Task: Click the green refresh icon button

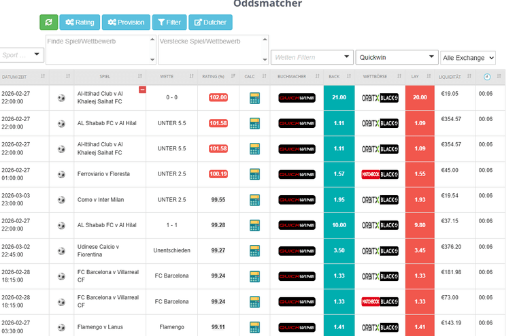Action: coord(48,22)
